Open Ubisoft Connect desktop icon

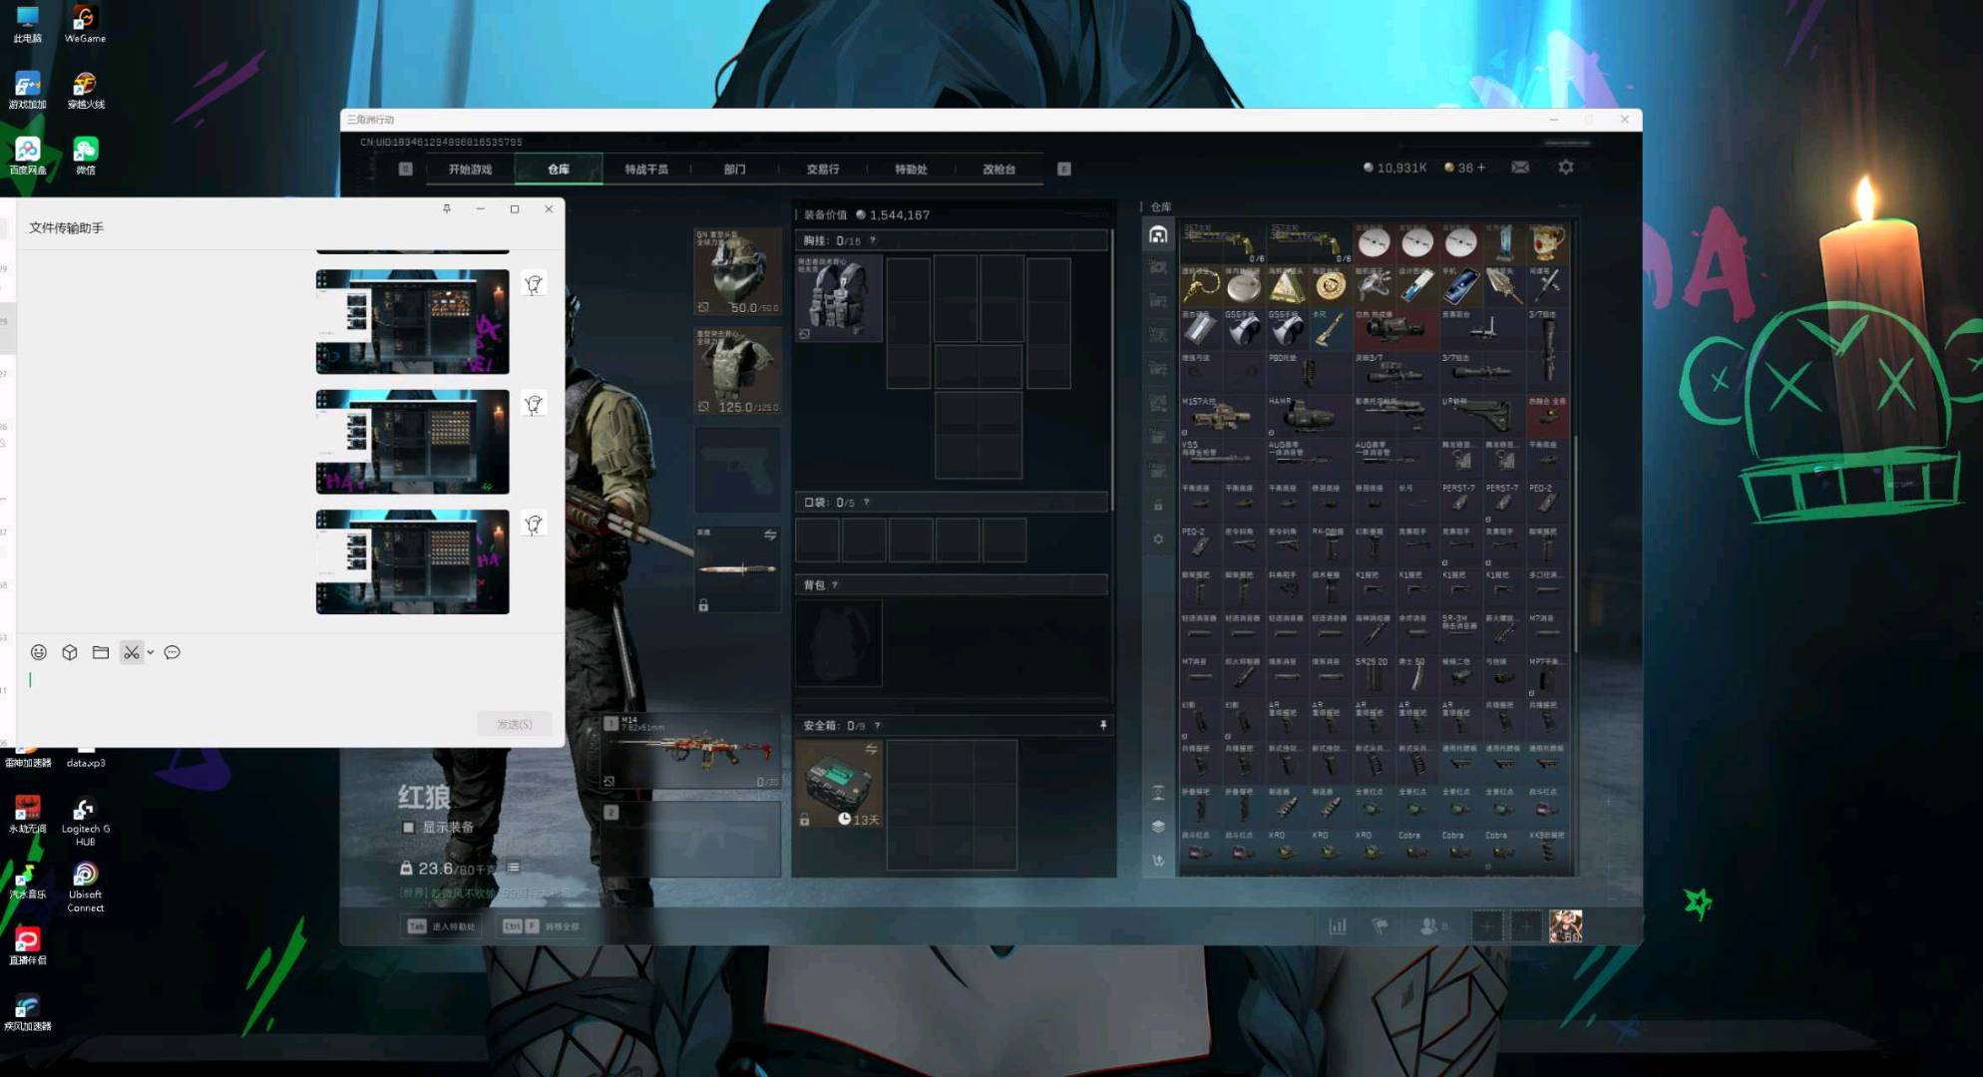[85, 888]
